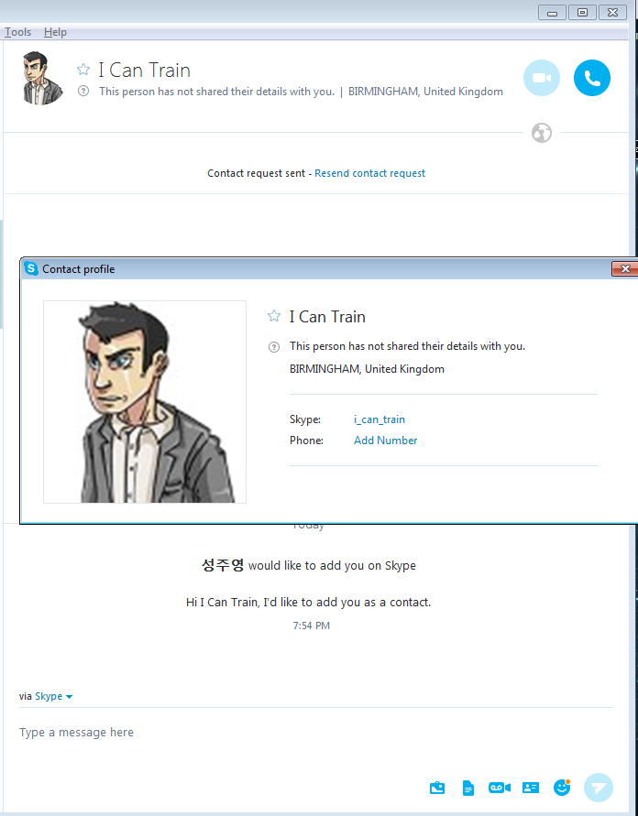Toggle favorite star in Contact profile dialog
This screenshot has width=638, height=816.
pyautogui.click(x=274, y=316)
